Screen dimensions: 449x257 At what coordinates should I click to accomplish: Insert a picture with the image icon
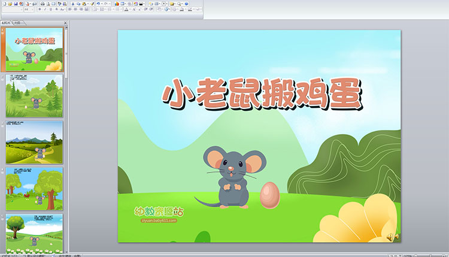point(136,4)
